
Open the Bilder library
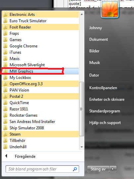click(x=94, y=51)
